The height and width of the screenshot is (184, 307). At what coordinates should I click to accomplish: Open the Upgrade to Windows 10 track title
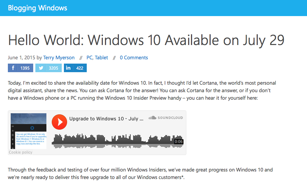coord(106,118)
